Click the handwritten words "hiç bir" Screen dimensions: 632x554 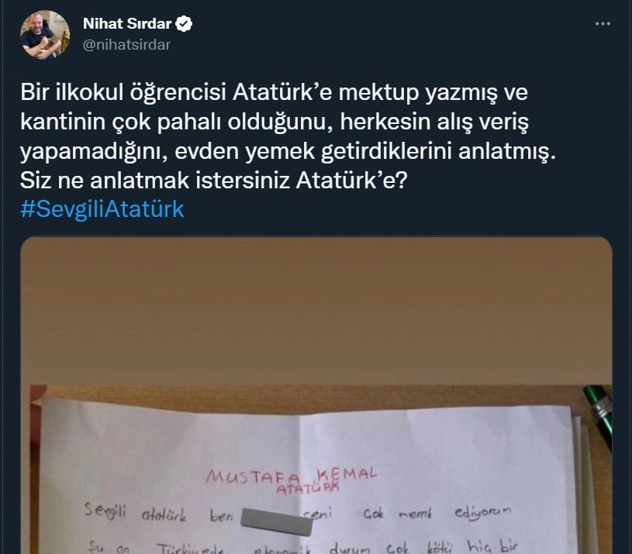point(492,545)
